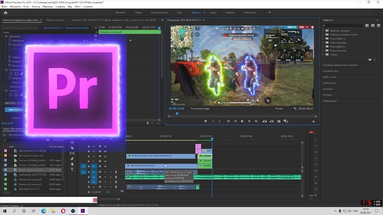Expand 'Аудиоэффекты' folder

click(x=323, y=39)
